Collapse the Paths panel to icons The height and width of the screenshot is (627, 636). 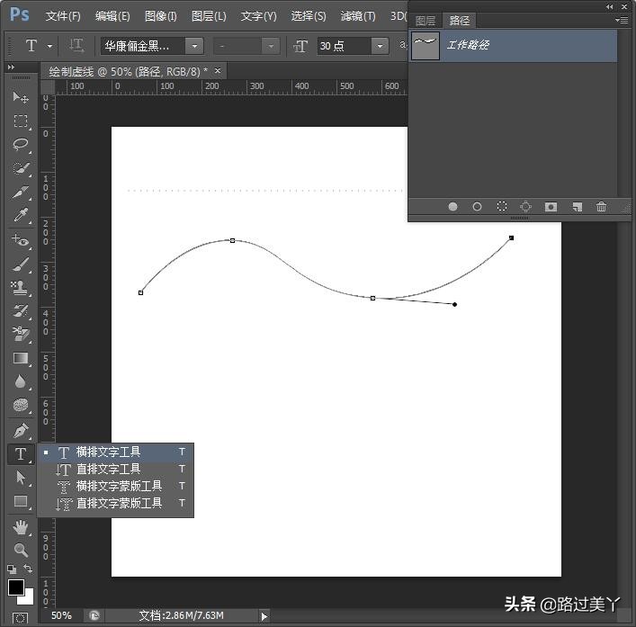point(610,6)
